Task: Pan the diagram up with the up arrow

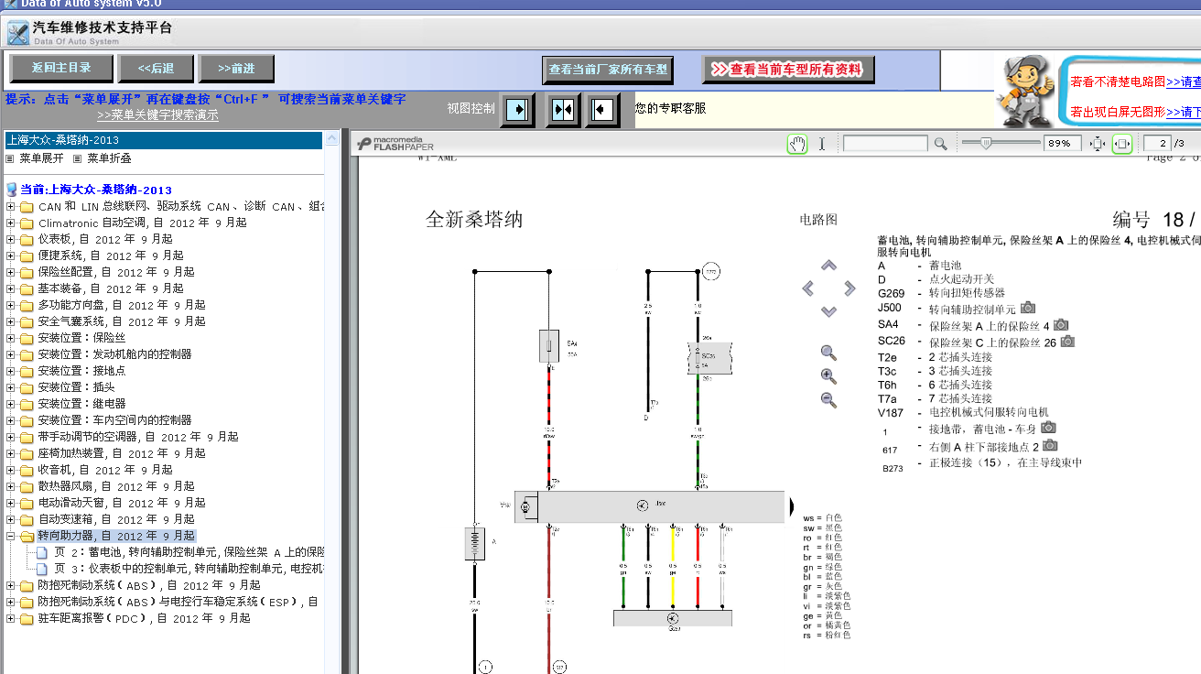Action: pyautogui.click(x=828, y=266)
